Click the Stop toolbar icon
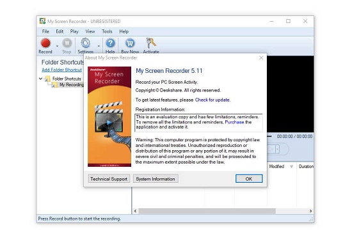 pos(67,43)
